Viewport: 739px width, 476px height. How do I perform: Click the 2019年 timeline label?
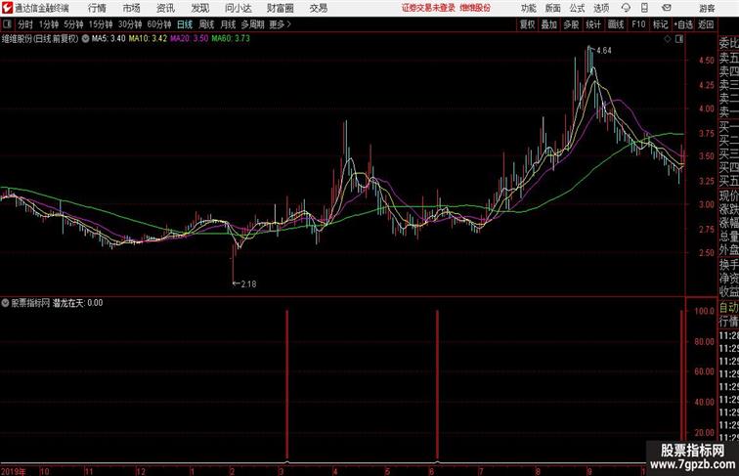coord(14,471)
